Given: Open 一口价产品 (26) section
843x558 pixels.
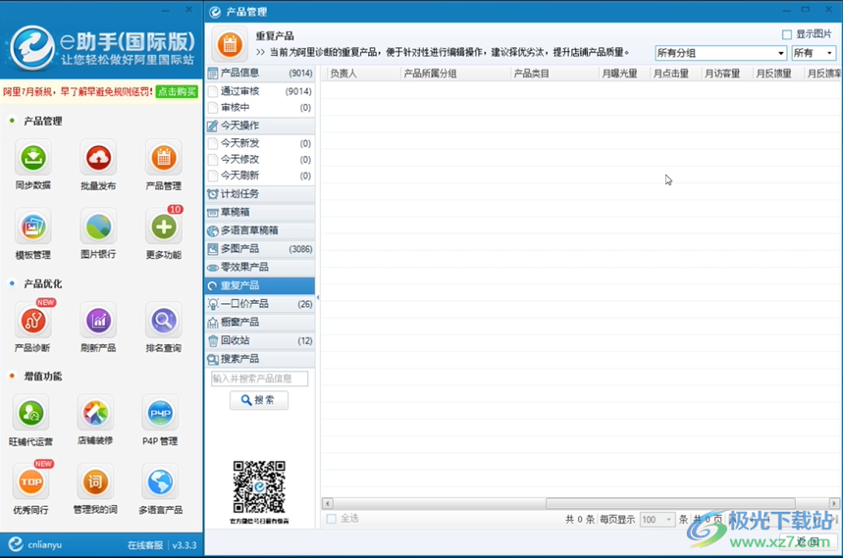Looking at the screenshot, I should pyautogui.click(x=260, y=304).
